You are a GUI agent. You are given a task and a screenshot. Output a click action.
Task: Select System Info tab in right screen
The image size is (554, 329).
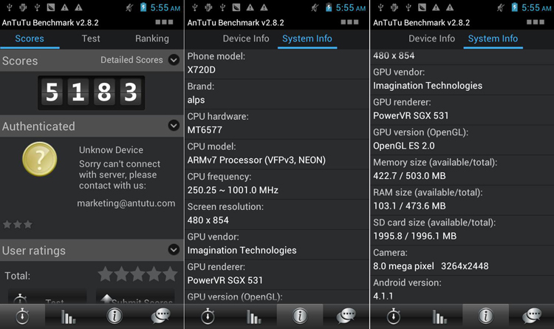tap(493, 38)
